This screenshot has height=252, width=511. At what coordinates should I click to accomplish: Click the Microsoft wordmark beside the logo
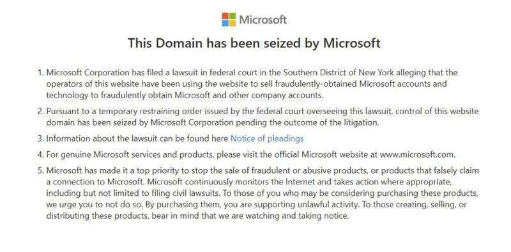263,20
